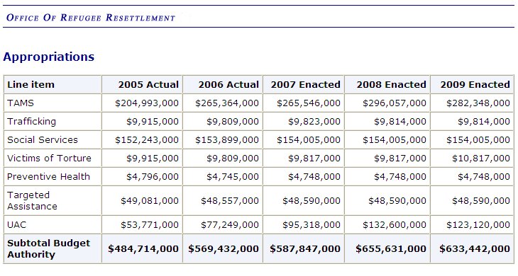The width and height of the screenshot is (518, 276).
Task: Click the Line item column header
Action: point(31,85)
